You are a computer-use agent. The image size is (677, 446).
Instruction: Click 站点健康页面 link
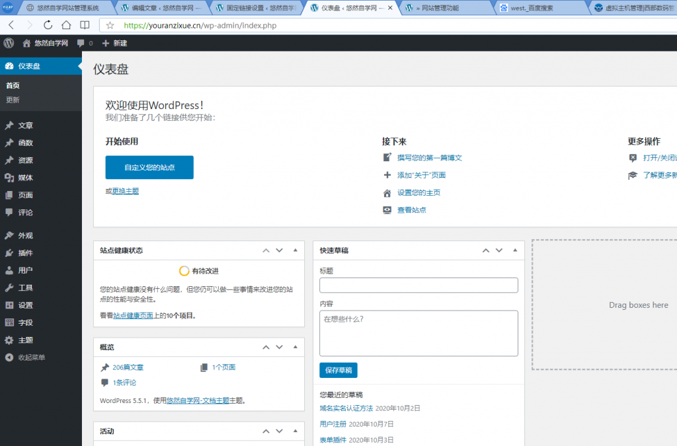(x=133, y=316)
